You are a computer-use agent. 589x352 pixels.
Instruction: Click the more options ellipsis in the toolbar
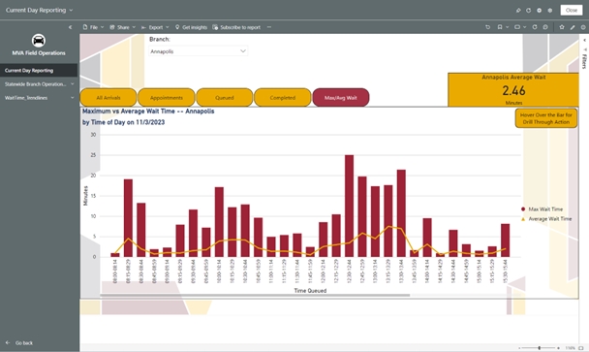pyautogui.click(x=269, y=27)
